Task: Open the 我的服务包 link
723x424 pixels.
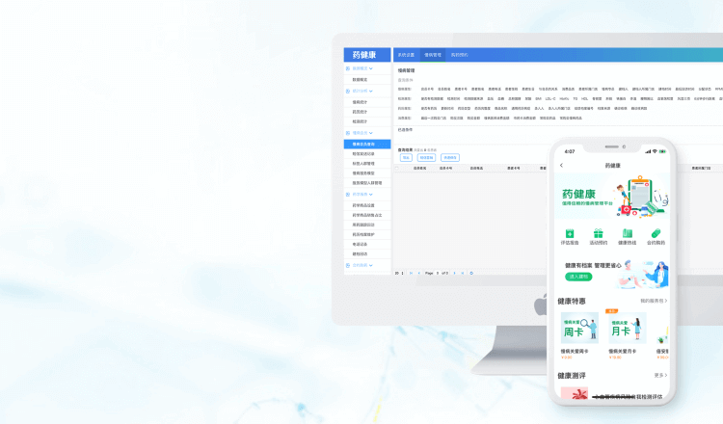Action: [654, 301]
